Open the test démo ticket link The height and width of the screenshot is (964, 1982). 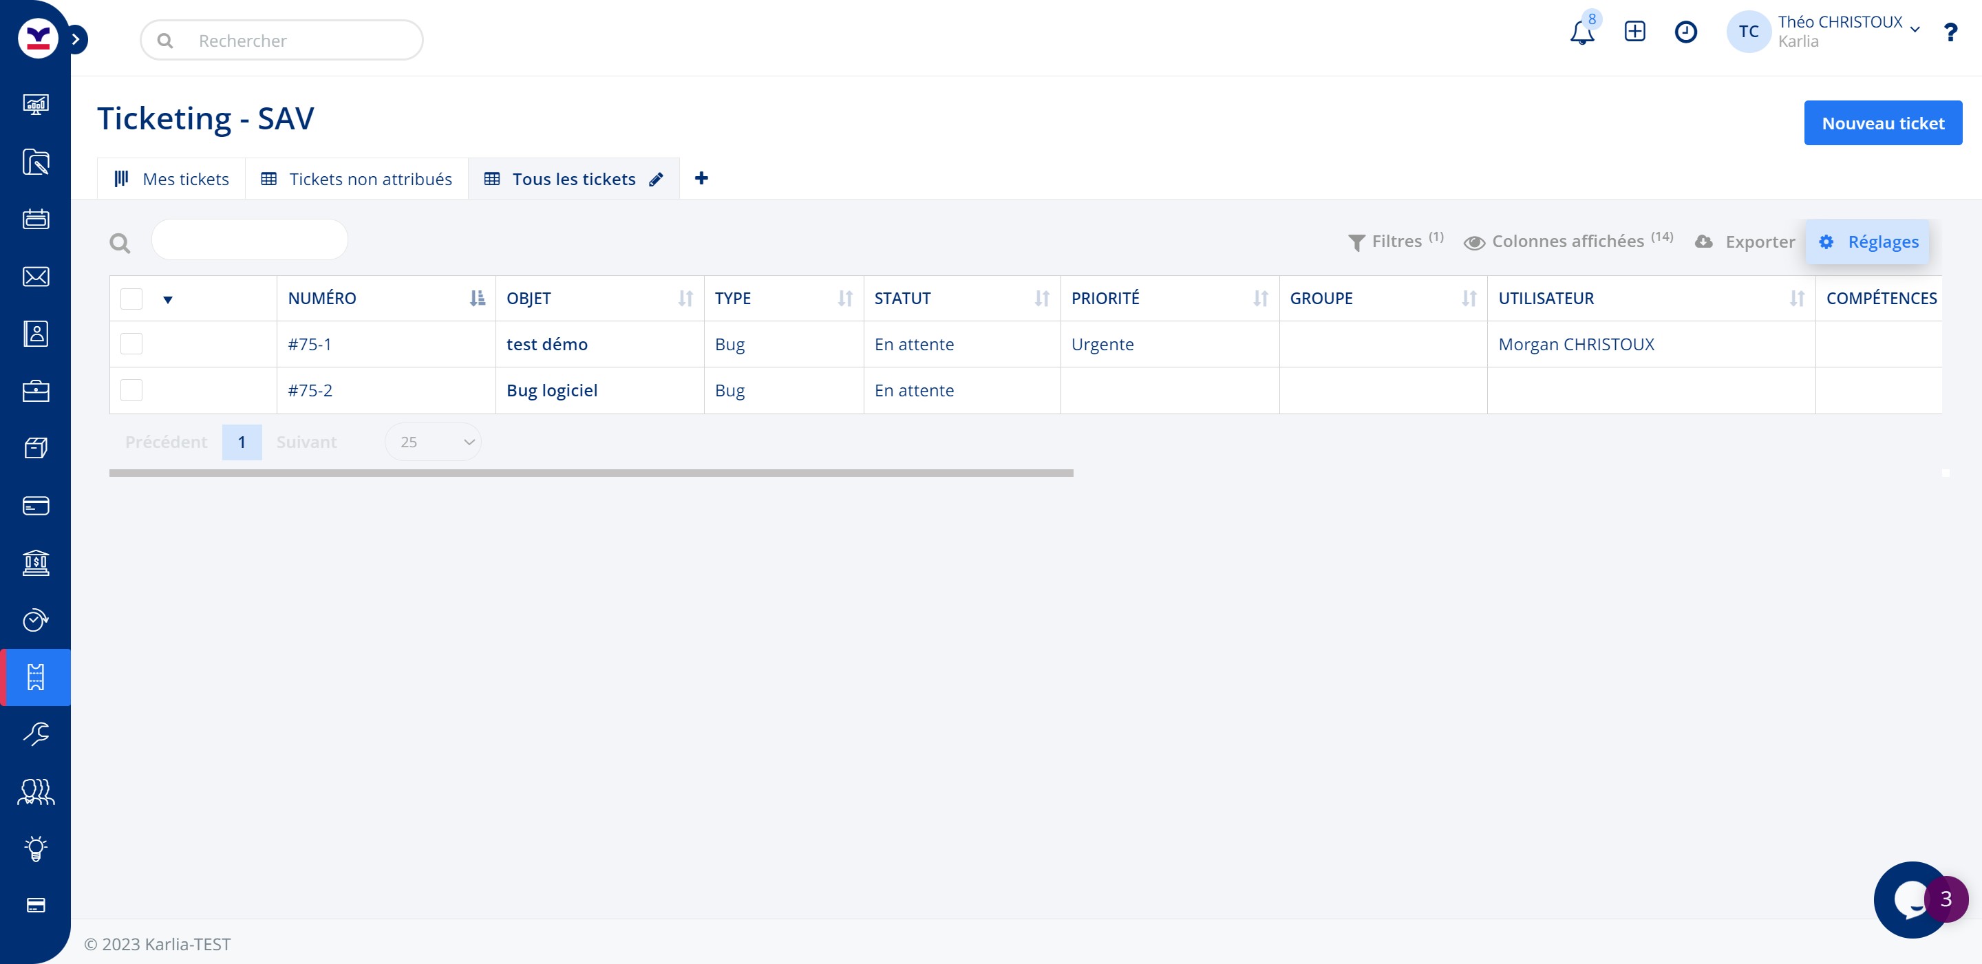(546, 344)
